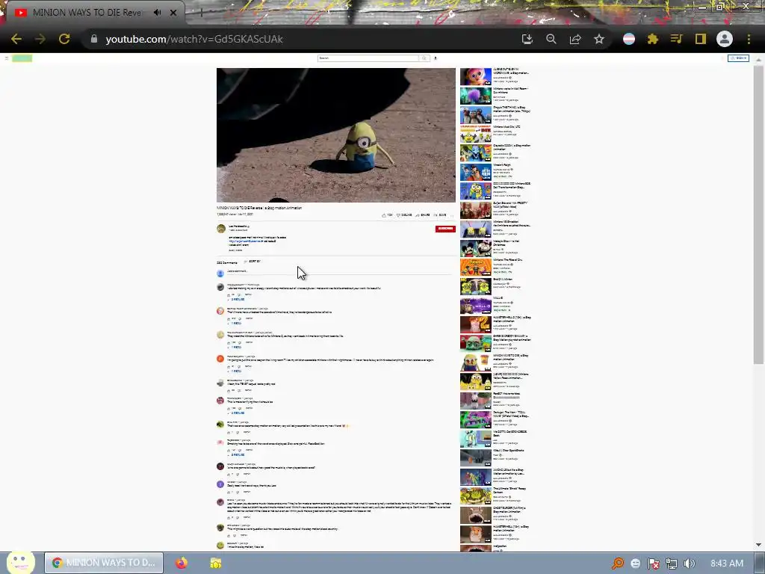Go to YouTube home via the logo
Viewport: 765px width, 574px height.
click(22, 58)
